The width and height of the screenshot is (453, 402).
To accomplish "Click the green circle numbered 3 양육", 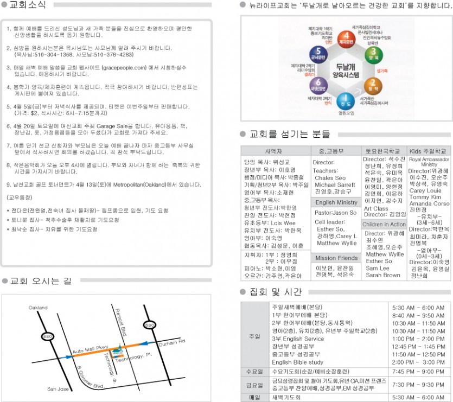I will click(x=374, y=55).
